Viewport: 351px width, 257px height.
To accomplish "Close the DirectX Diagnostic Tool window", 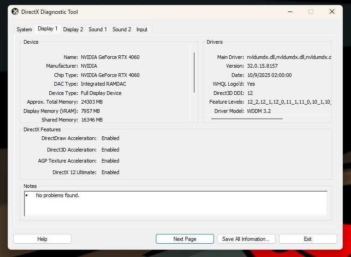I will [332, 12].
